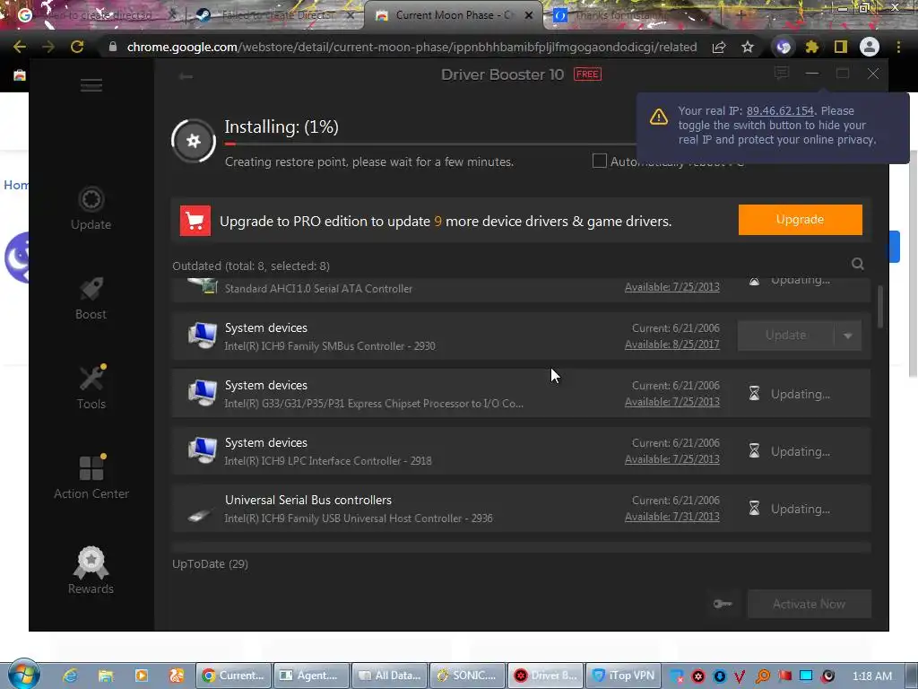Viewport: 918px width, 689px height.
Task: Click the UpToDate (29) section header
Action: (x=210, y=563)
